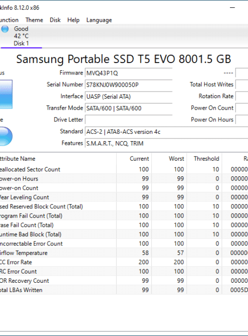Select the Total LBAs Written row
Viewport: 248px width, 336px height.
click(x=124, y=290)
